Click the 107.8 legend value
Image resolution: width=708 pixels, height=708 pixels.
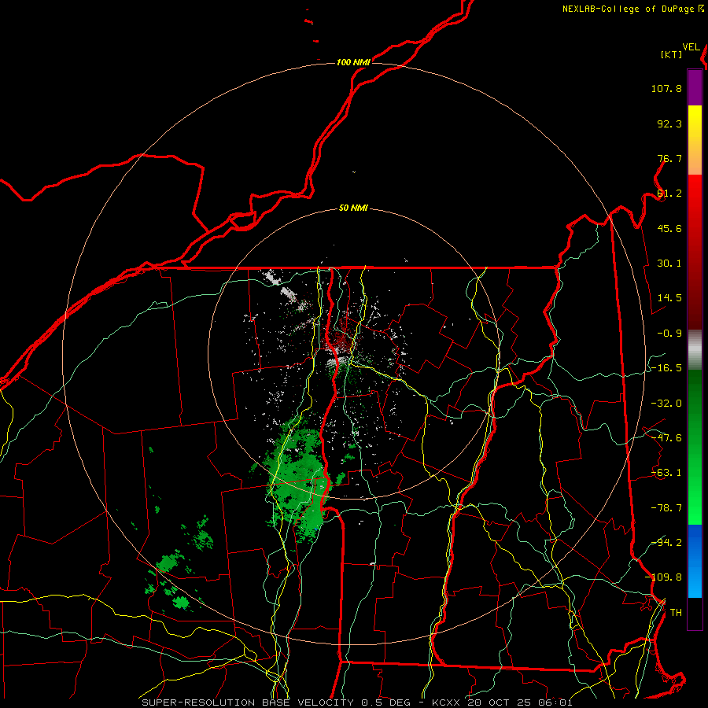(x=666, y=88)
